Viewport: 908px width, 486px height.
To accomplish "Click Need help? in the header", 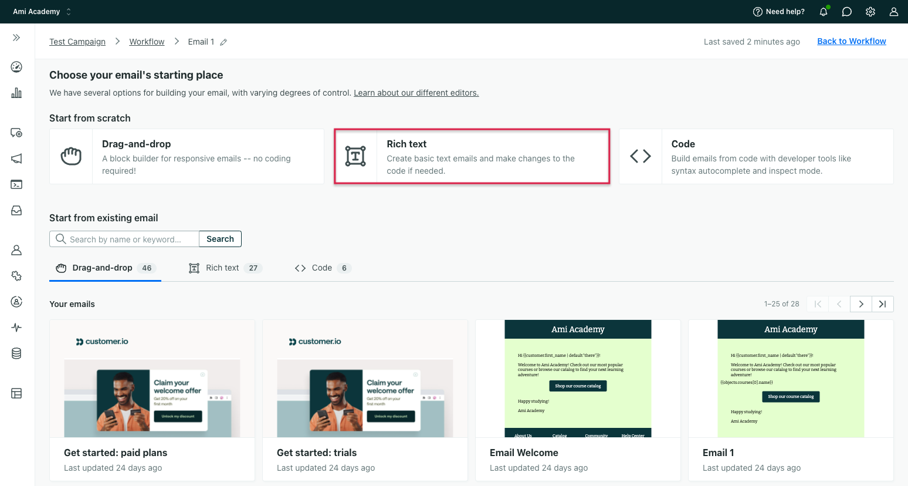I will click(779, 12).
